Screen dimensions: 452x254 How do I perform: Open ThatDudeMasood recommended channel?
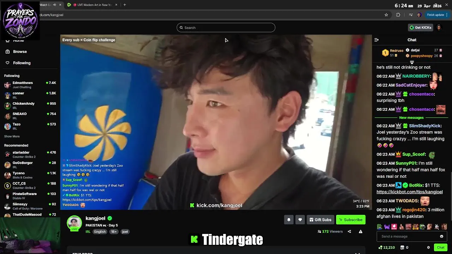tap(30, 215)
